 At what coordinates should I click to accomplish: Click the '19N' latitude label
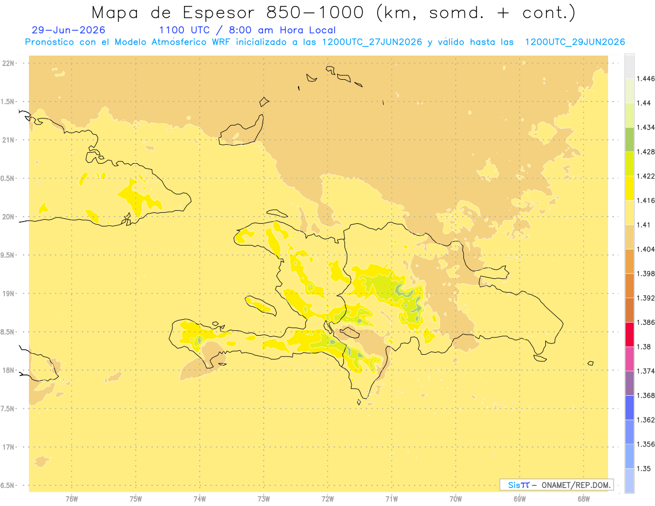pos(8,294)
